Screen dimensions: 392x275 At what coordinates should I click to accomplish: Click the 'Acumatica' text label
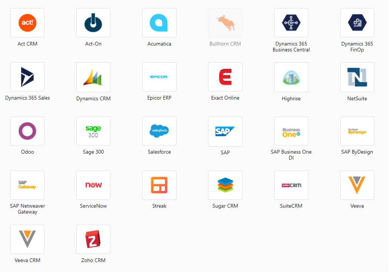tap(159, 44)
